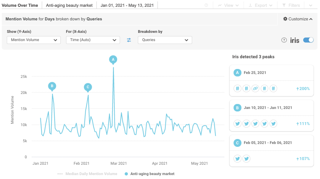Swap axes using the blue arrows icon
This screenshot has height=179, width=320.
pyautogui.click(x=129, y=40)
